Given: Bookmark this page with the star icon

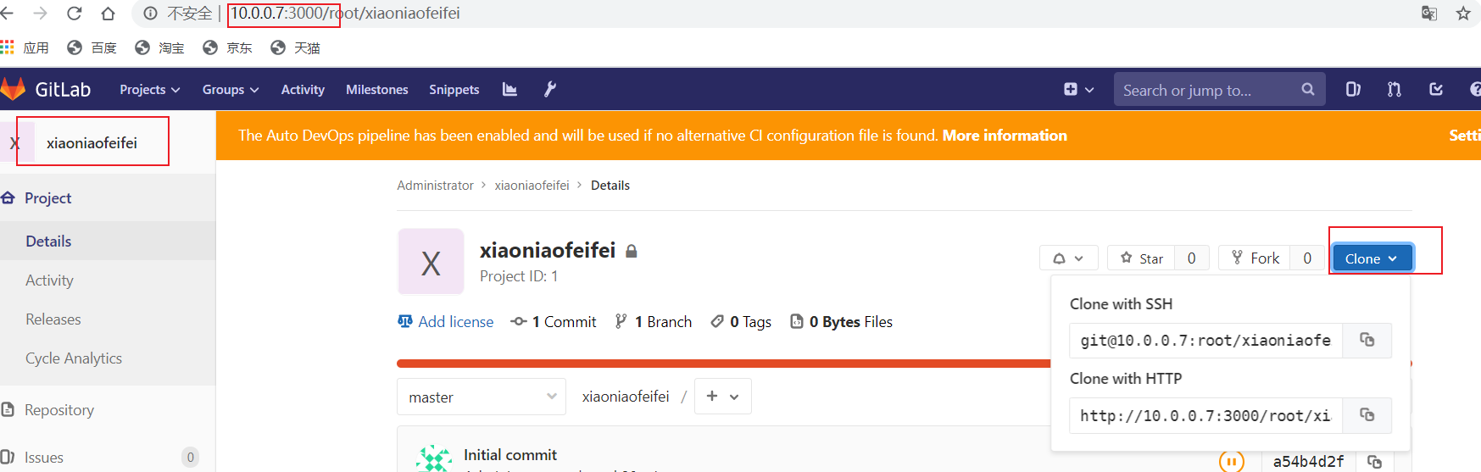Looking at the screenshot, I should tap(1462, 14).
